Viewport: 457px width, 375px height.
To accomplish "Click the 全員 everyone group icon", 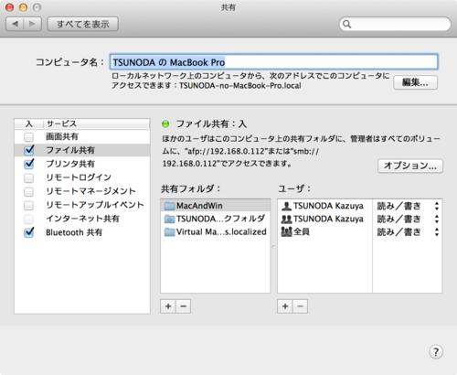I will click(286, 231).
